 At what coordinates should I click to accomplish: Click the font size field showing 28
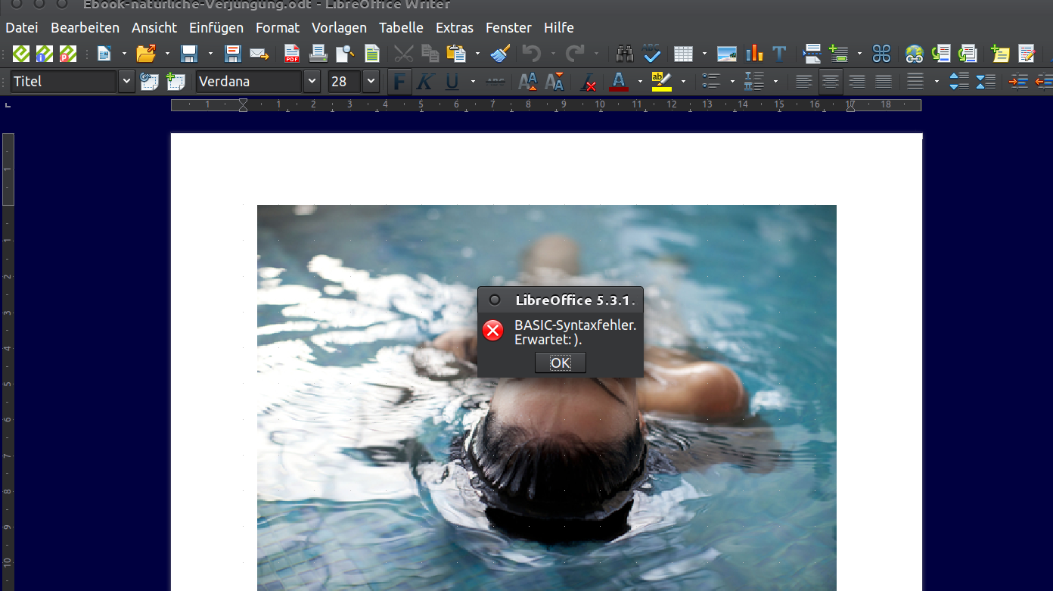pyautogui.click(x=344, y=81)
